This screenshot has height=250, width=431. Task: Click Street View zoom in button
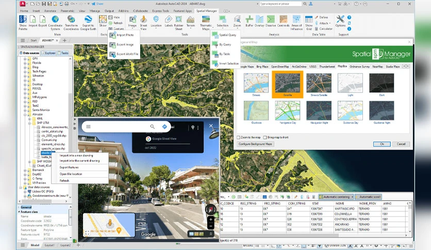click(211, 220)
